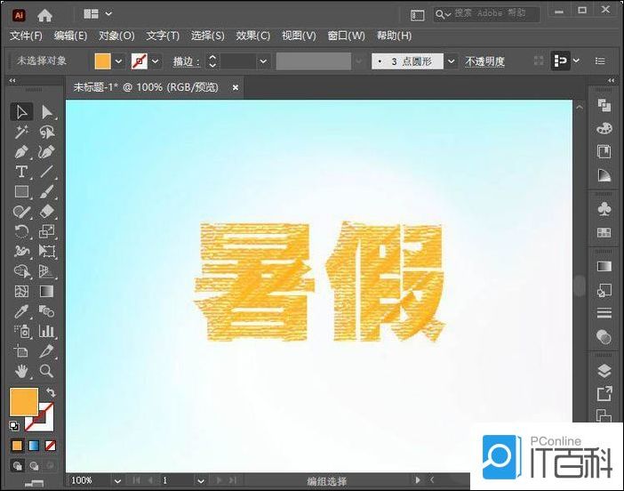
Task: Select the Curvature tool
Action: (47, 152)
